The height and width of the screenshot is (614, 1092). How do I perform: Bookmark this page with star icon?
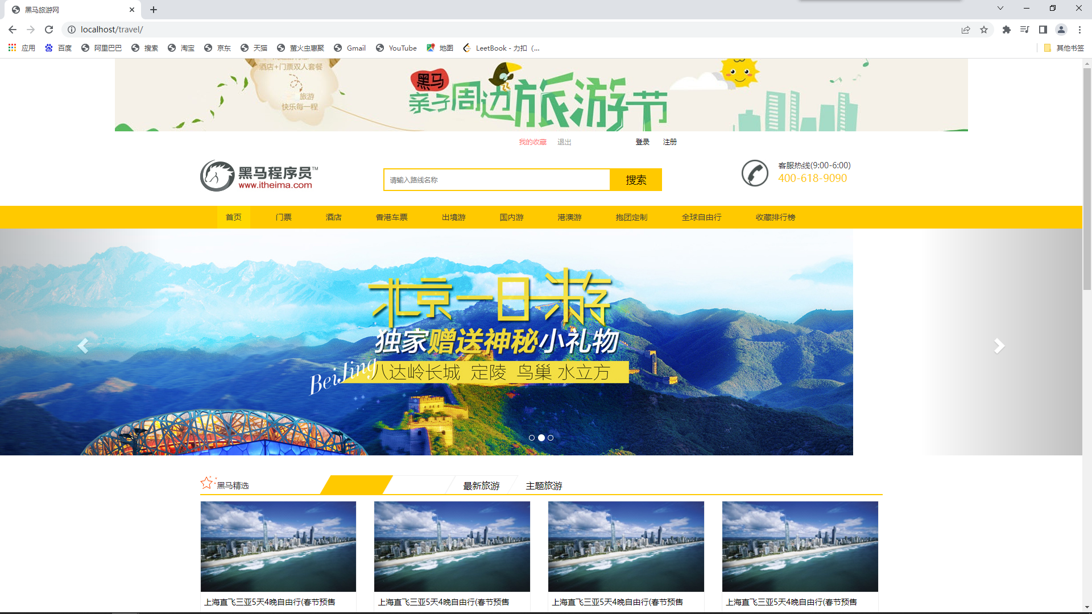pyautogui.click(x=984, y=30)
